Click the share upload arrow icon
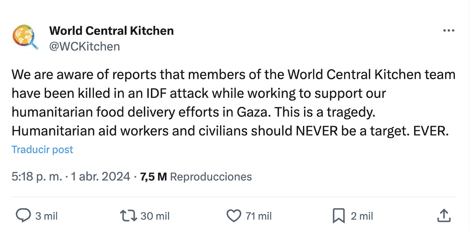The width and height of the screenshot is (469, 231). coord(443,216)
